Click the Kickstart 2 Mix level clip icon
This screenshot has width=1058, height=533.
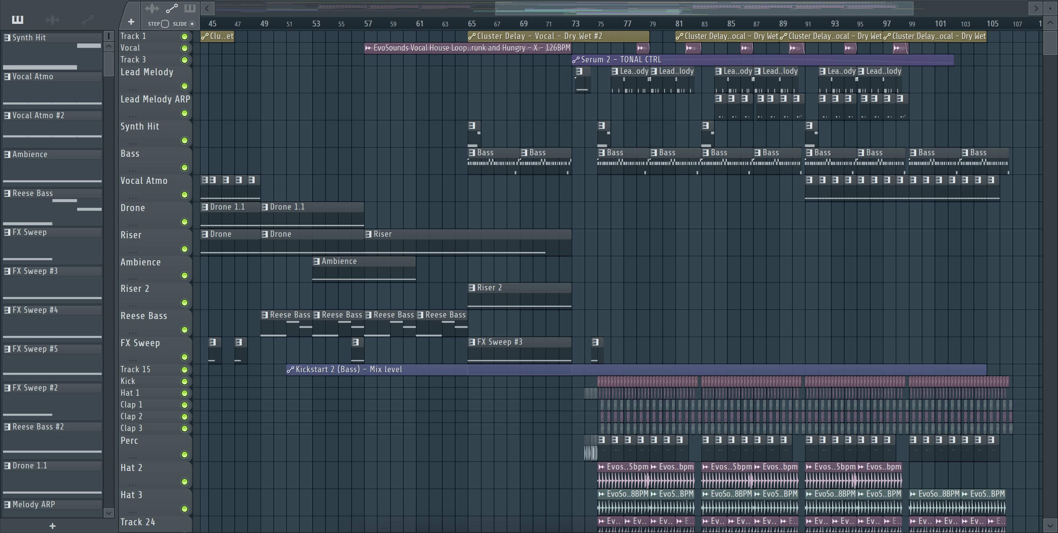point(290,370)
